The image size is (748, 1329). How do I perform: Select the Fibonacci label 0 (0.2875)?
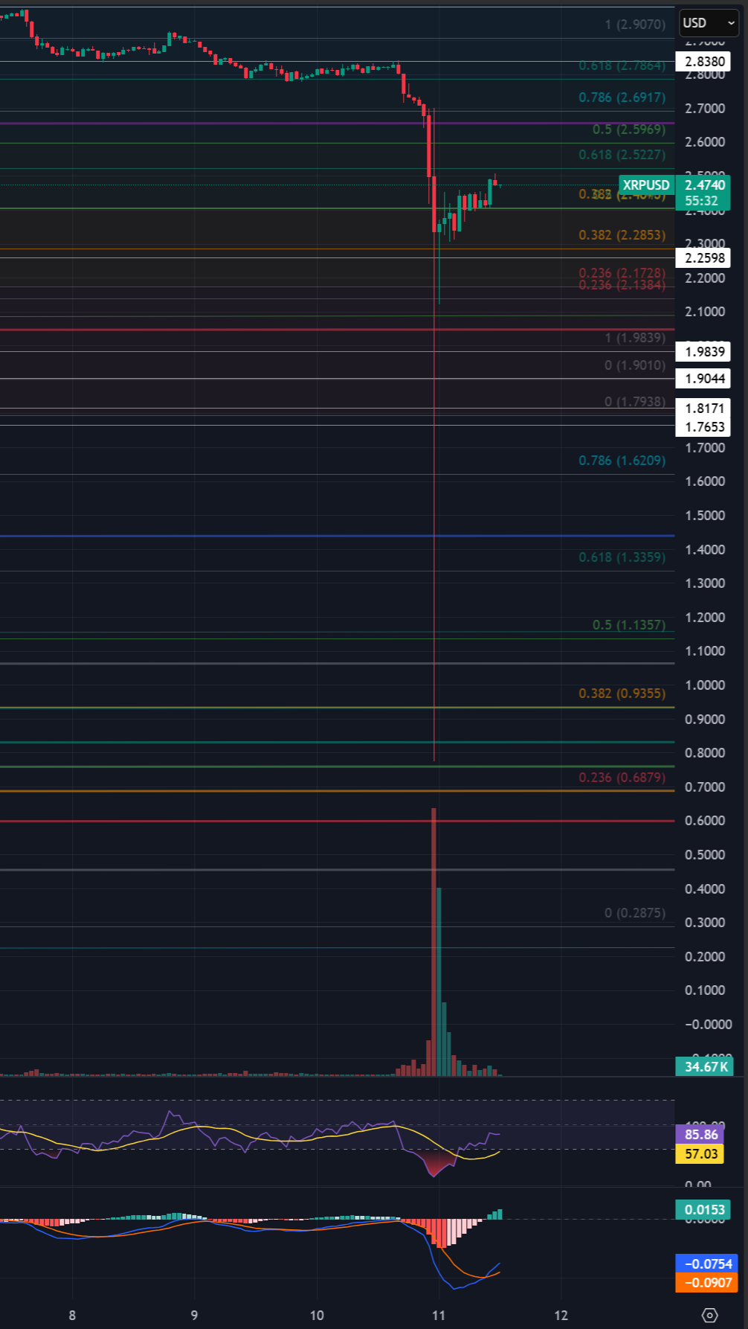(x=635, y=913)
